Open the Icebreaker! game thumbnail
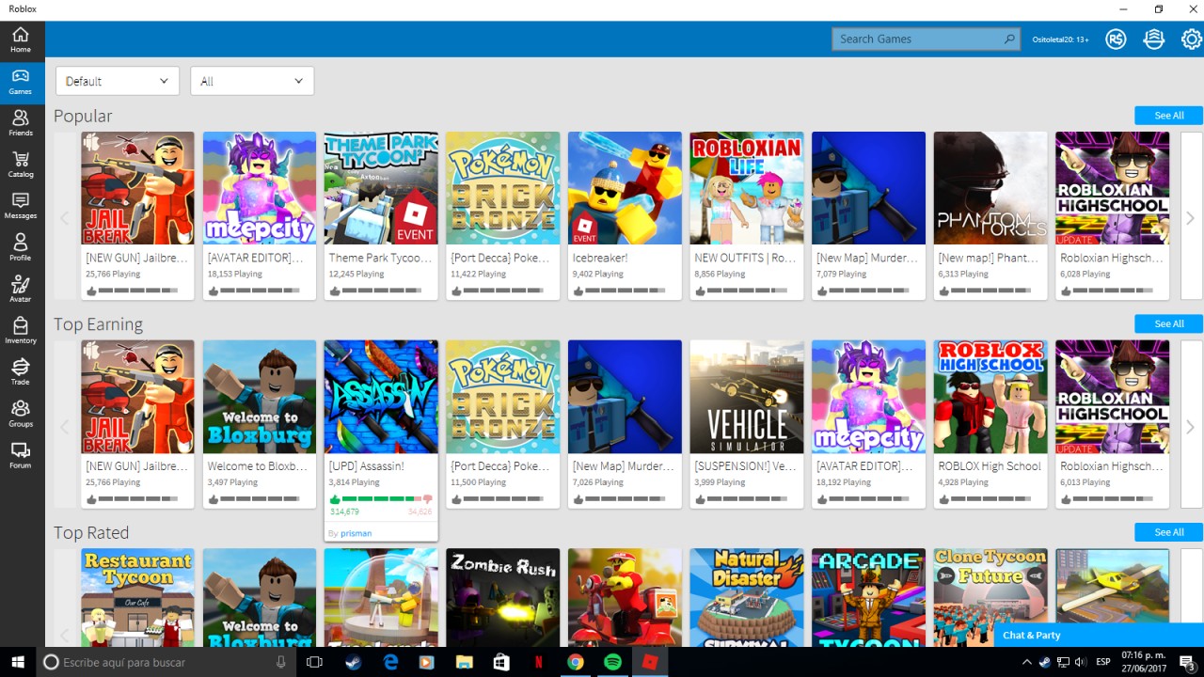Image resolution: width=1204 pixels, height=677 pixels. coord(625,188)
